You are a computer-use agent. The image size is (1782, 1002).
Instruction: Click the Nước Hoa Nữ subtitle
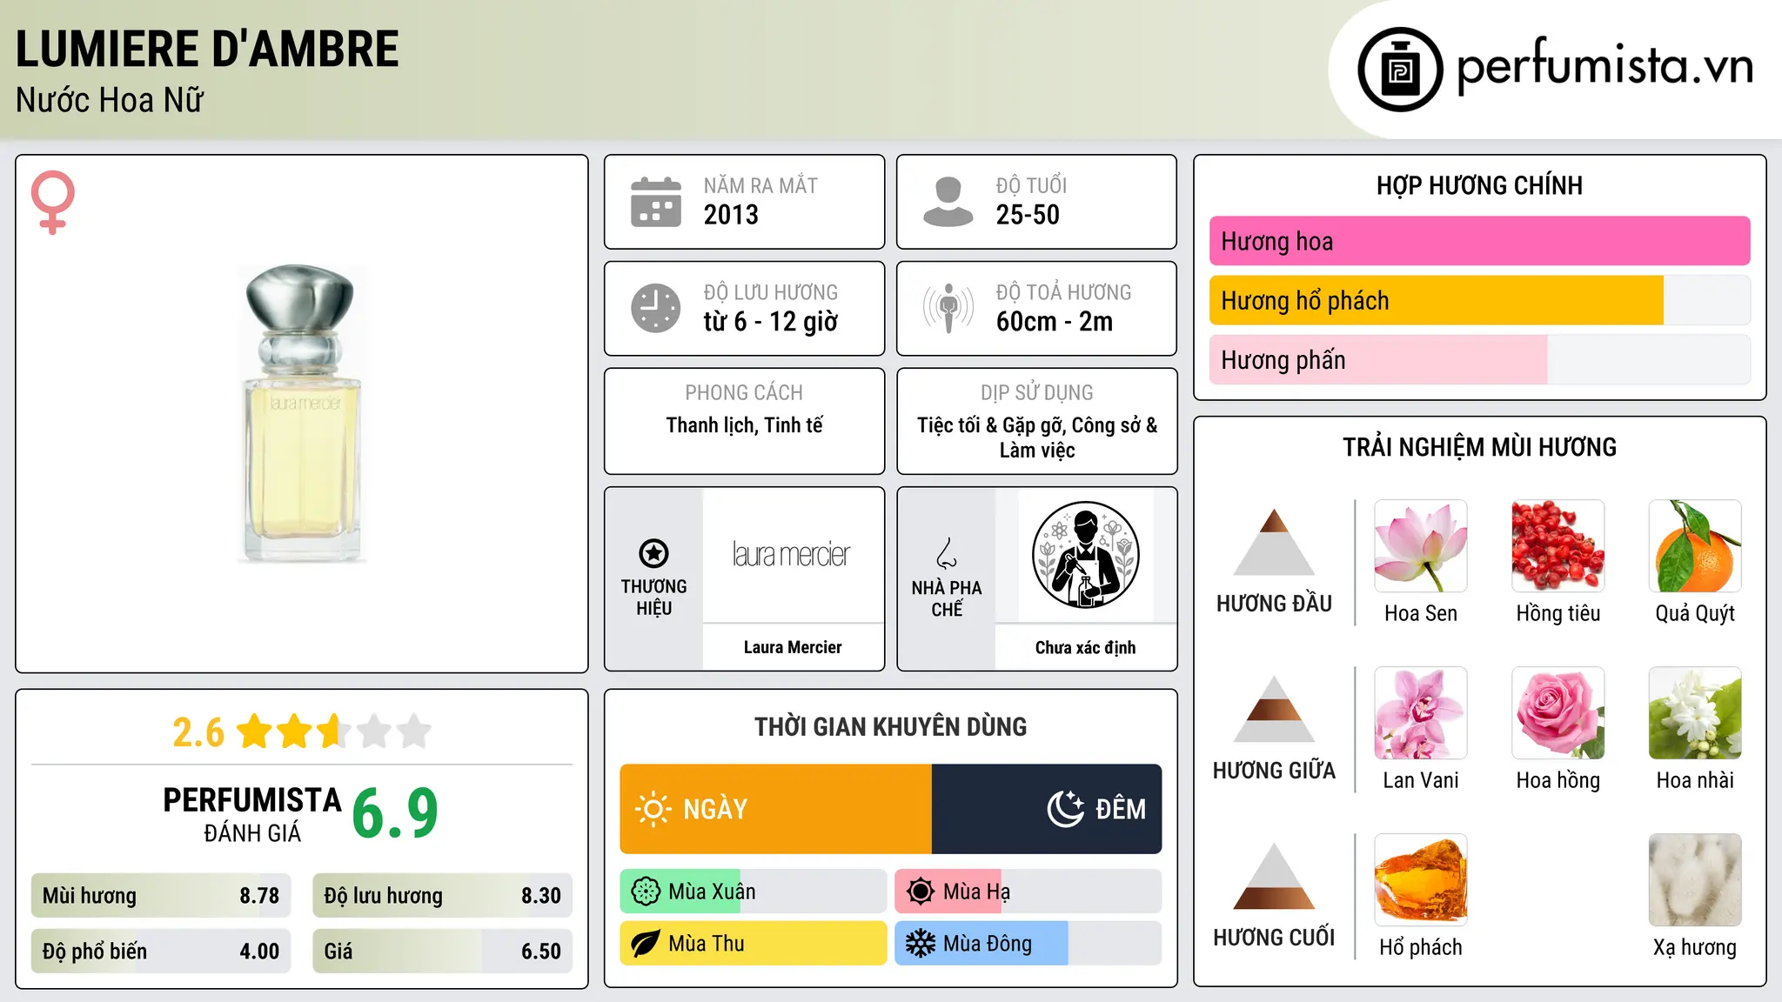point(110,100)
